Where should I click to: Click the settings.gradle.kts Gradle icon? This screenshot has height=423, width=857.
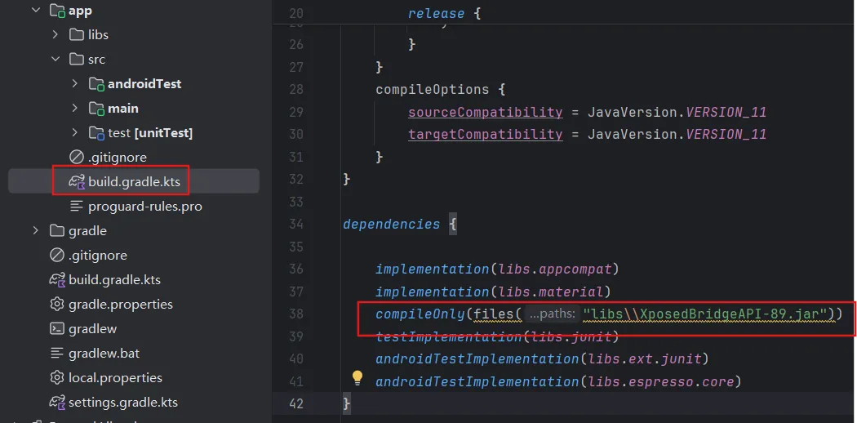pos(57,402)
